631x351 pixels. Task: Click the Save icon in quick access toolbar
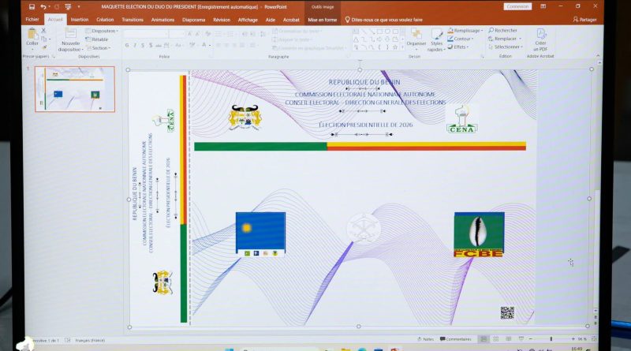[x=32, y=6]
